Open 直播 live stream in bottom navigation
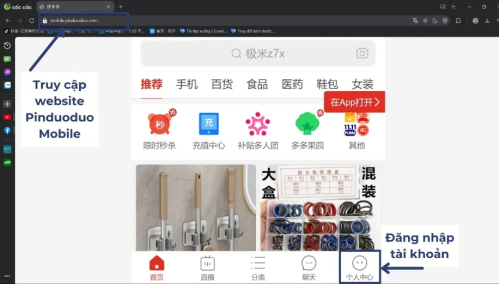This screenshot has width=499, height=284. click(x=207, y=268)
